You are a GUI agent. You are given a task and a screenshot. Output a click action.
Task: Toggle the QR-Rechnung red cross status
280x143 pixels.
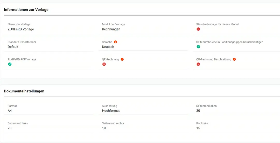coord(104,64)
